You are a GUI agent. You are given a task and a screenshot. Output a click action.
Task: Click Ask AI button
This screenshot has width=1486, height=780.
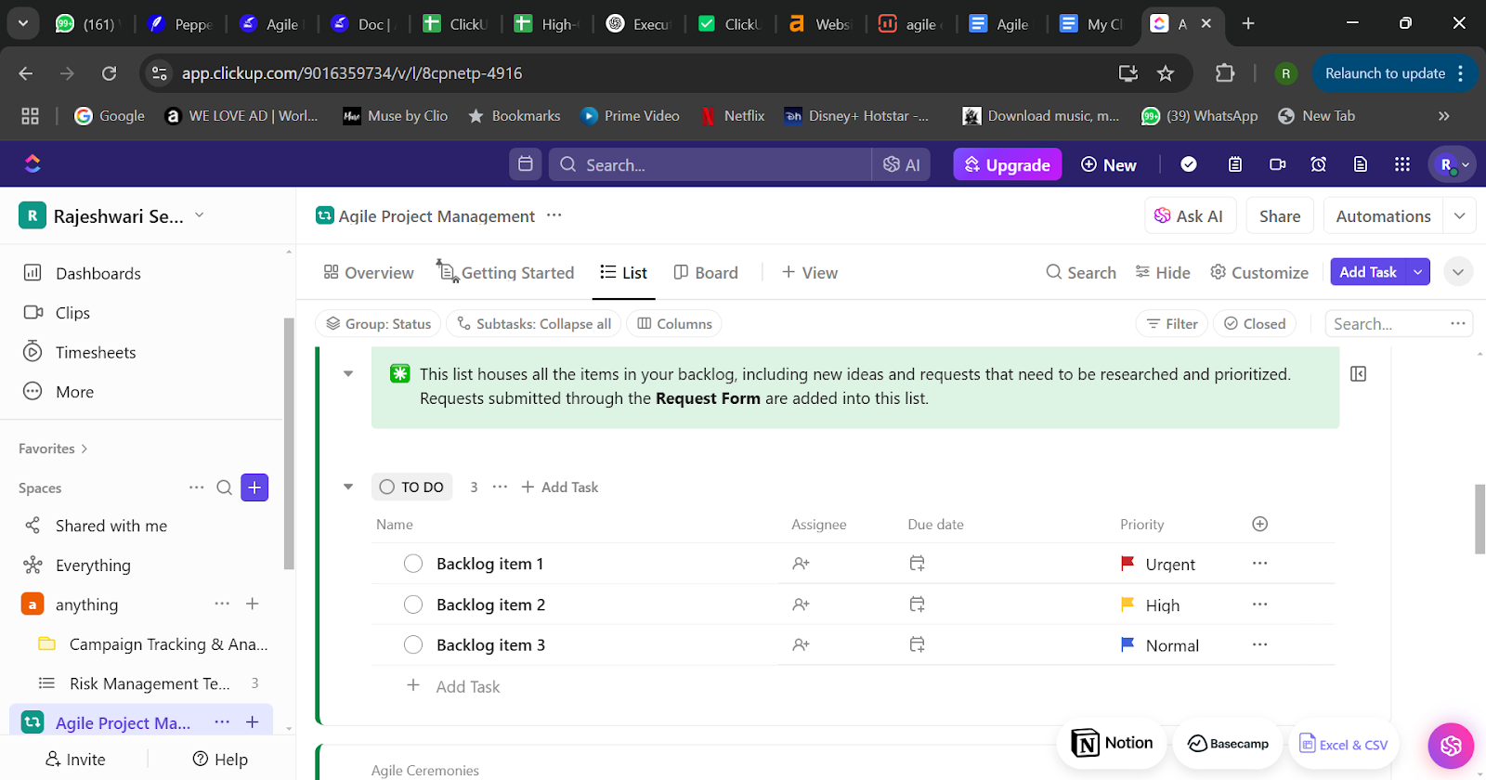point(1191,216)
